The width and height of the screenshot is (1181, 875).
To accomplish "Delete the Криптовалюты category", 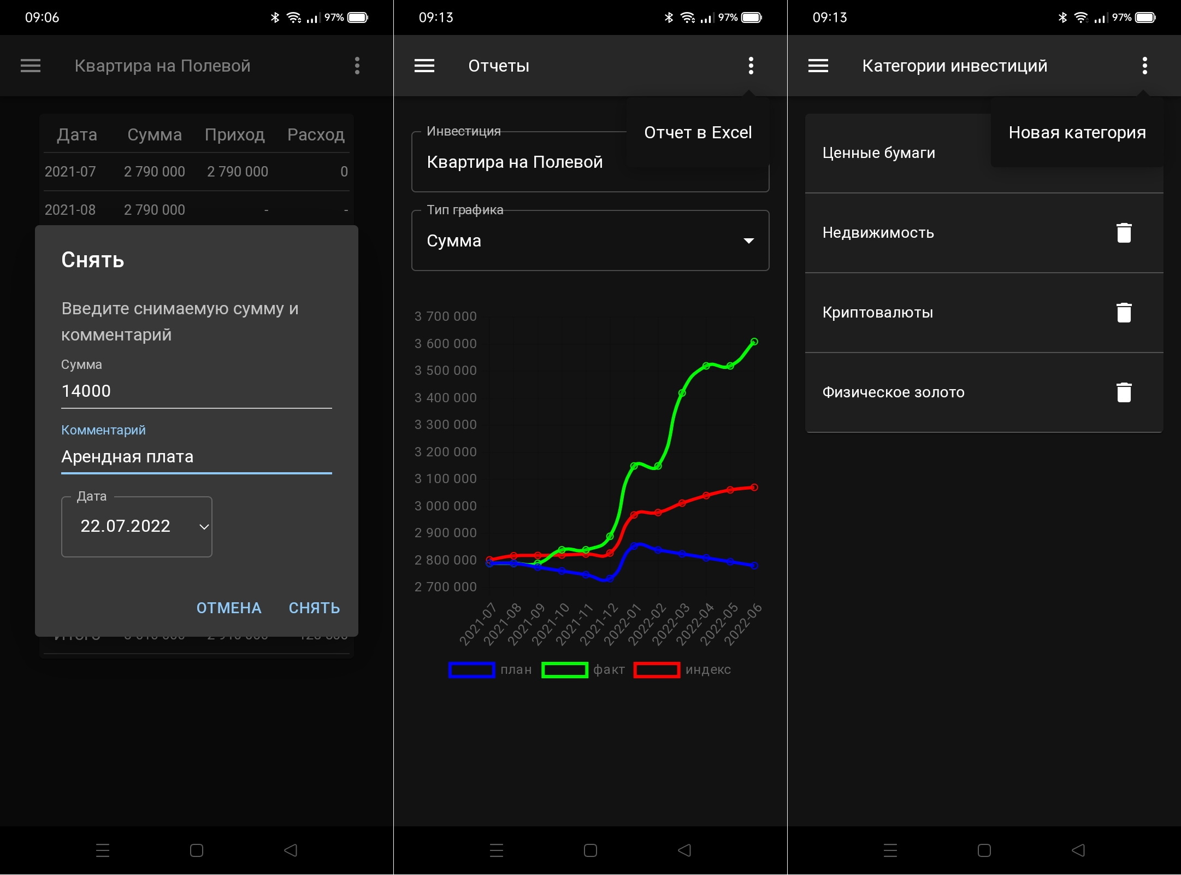I will tap(1124, 313).
